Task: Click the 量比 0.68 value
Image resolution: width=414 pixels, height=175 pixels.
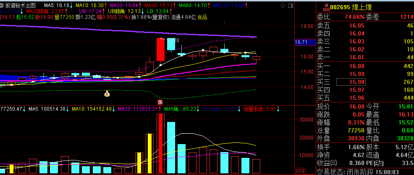Action: [x=407, y=130]
